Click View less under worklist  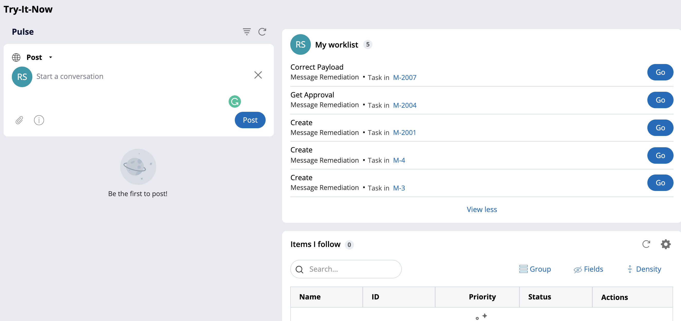[x=481, y=209]
